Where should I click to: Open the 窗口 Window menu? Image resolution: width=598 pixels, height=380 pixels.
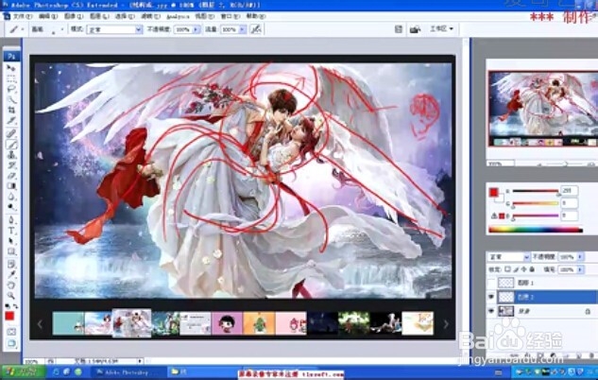[x=230, y=16]
